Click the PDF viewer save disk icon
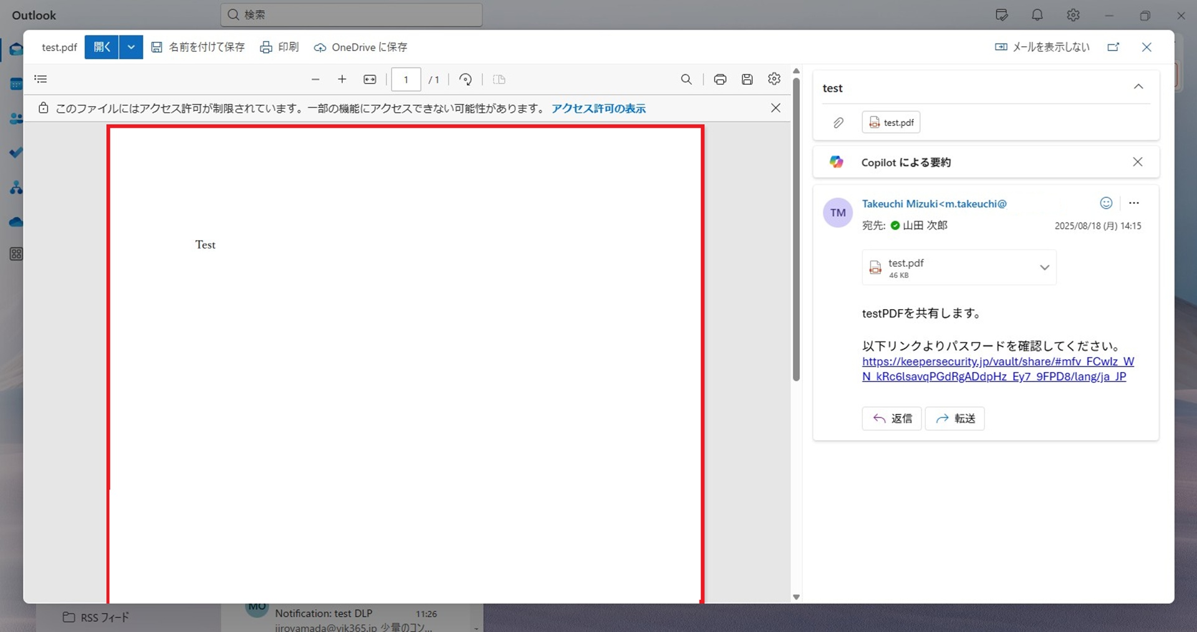This screenshot has height=632, width=1197. [x=747, y=79]
